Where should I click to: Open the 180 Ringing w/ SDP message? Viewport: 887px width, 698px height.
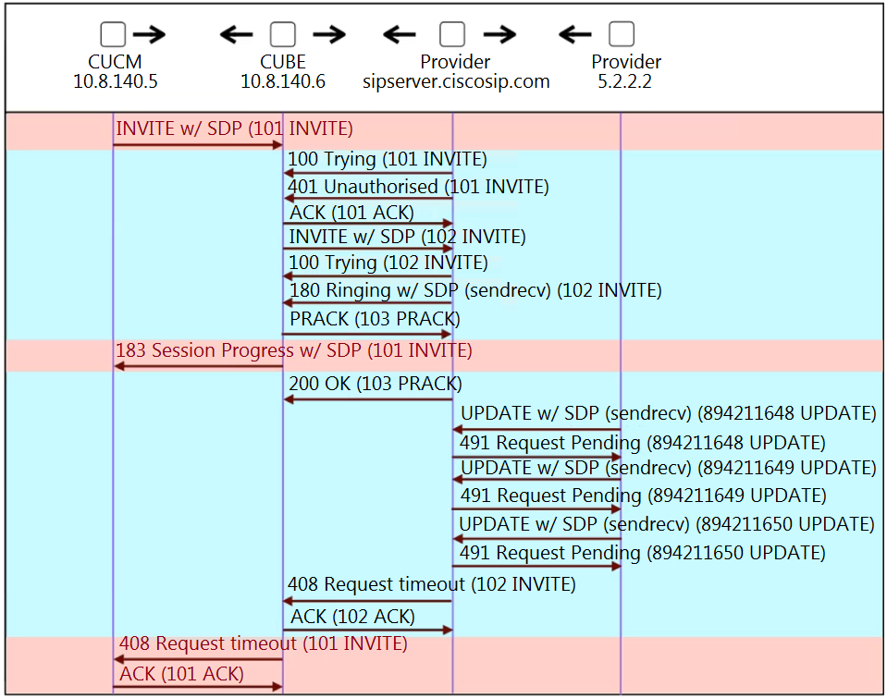coord(475,291)
